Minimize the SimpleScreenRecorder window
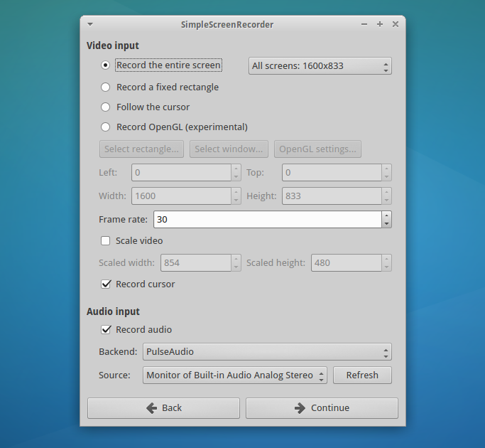This screenshot has width=485, height=448. (x=364, y=24)
